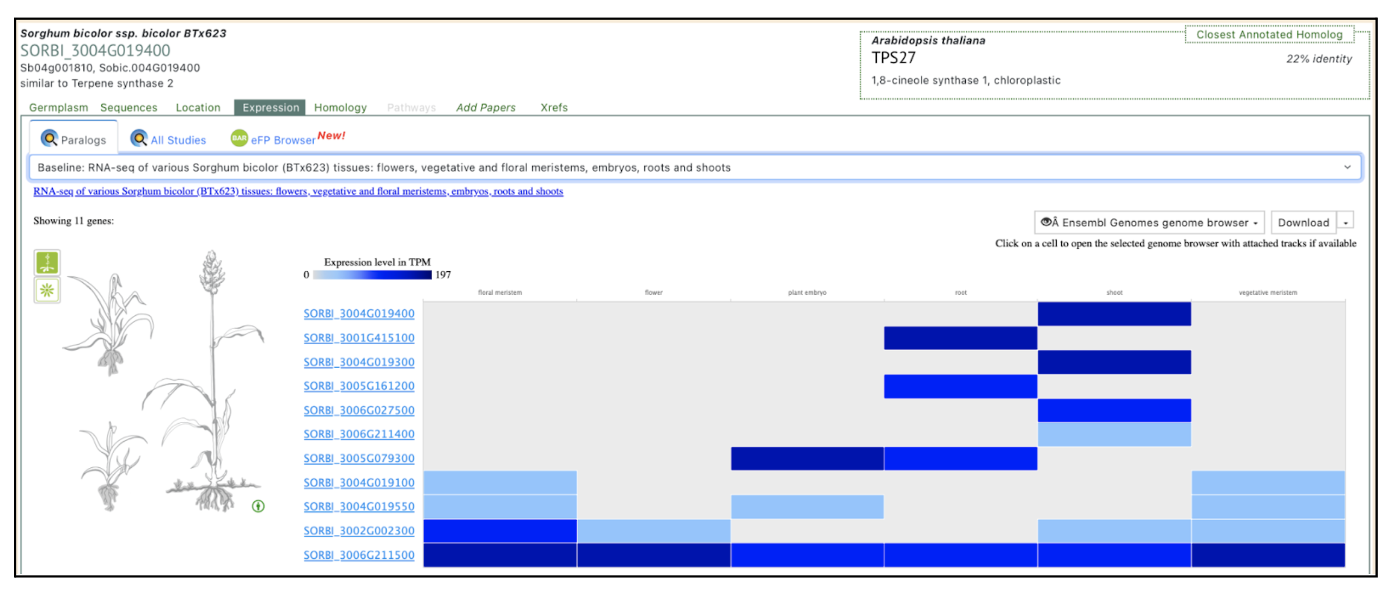Open the BAR eFP Browser icon
Image resolution: width=1394 pixels, height=597 pixels.
click(239, 138)
